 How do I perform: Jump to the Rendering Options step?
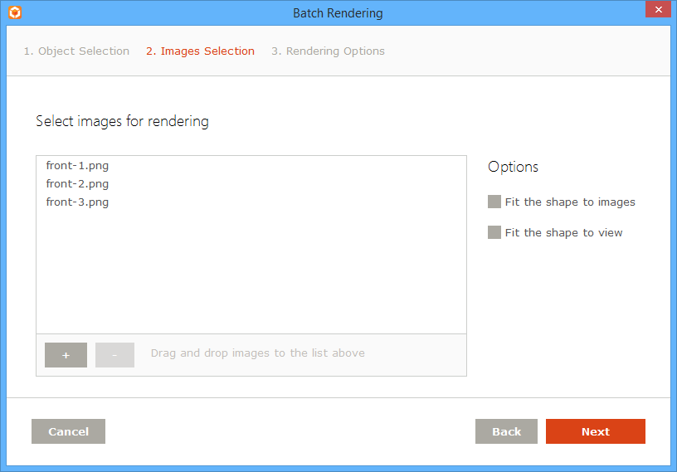pyautogui.click(x=328, y=51)
